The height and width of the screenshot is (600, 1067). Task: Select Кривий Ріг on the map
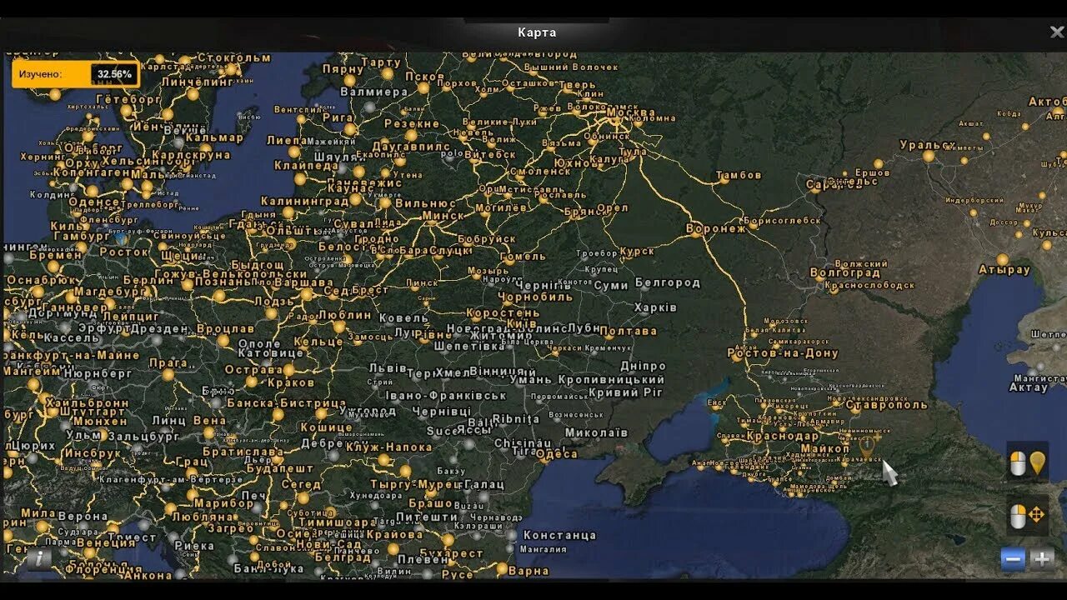(x=626, y=392)
